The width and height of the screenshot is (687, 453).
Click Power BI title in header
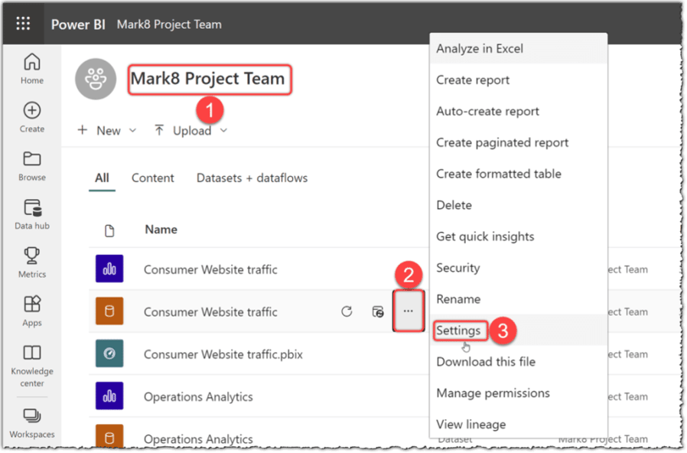[x=78, y=24]
